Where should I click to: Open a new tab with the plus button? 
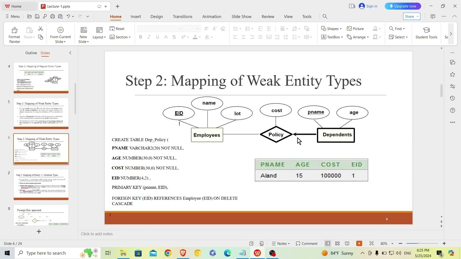[117, 6]
